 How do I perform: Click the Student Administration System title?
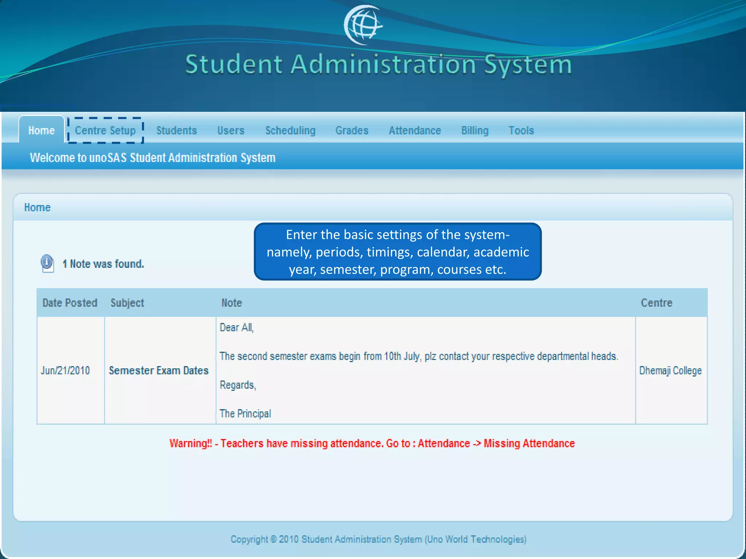(x=379, y=65)
